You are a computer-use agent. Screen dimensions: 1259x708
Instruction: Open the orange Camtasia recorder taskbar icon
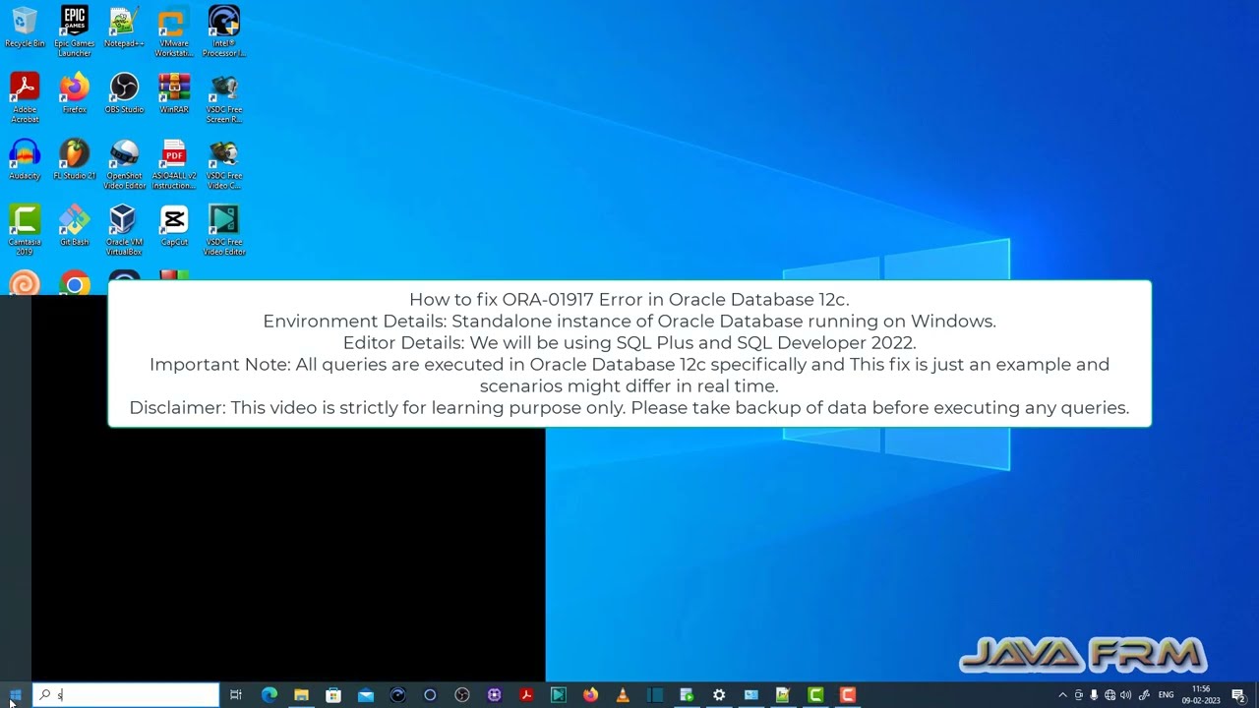point(848,695)
